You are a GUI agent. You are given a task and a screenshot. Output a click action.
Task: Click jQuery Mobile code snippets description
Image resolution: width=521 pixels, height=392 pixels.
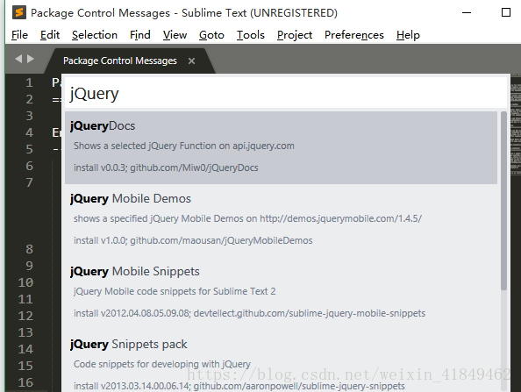(x=175, y=291)
